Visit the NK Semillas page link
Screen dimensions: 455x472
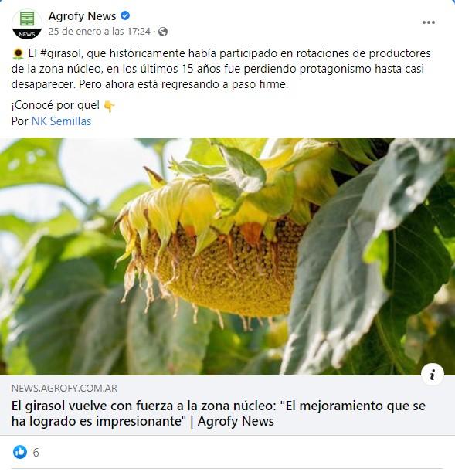(x=61, y=121)
